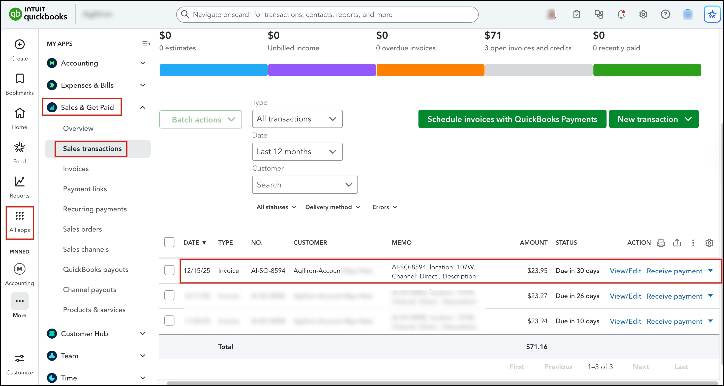Open the All transactions type dropdown
This screenshot has height=386, width=724.
(297, 119)
